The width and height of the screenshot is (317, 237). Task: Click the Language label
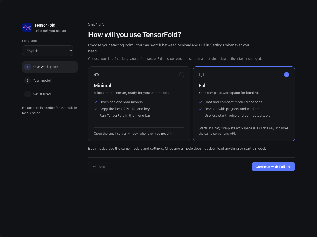(30, 41)
